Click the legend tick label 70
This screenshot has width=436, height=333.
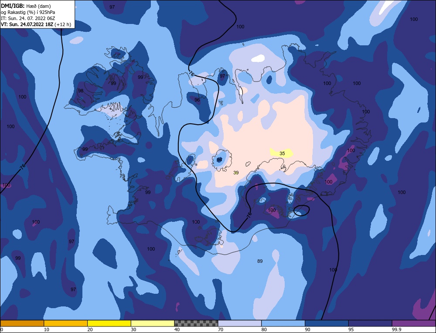click(221, 330)
